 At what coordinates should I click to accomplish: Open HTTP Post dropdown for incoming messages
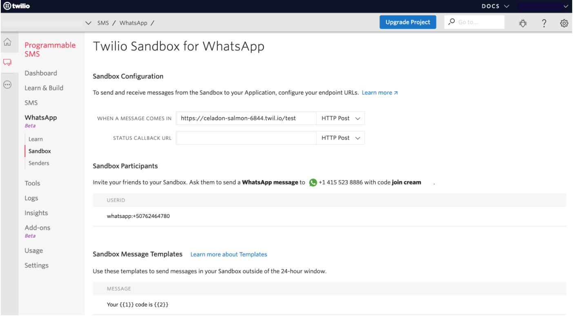pos(340,118)
